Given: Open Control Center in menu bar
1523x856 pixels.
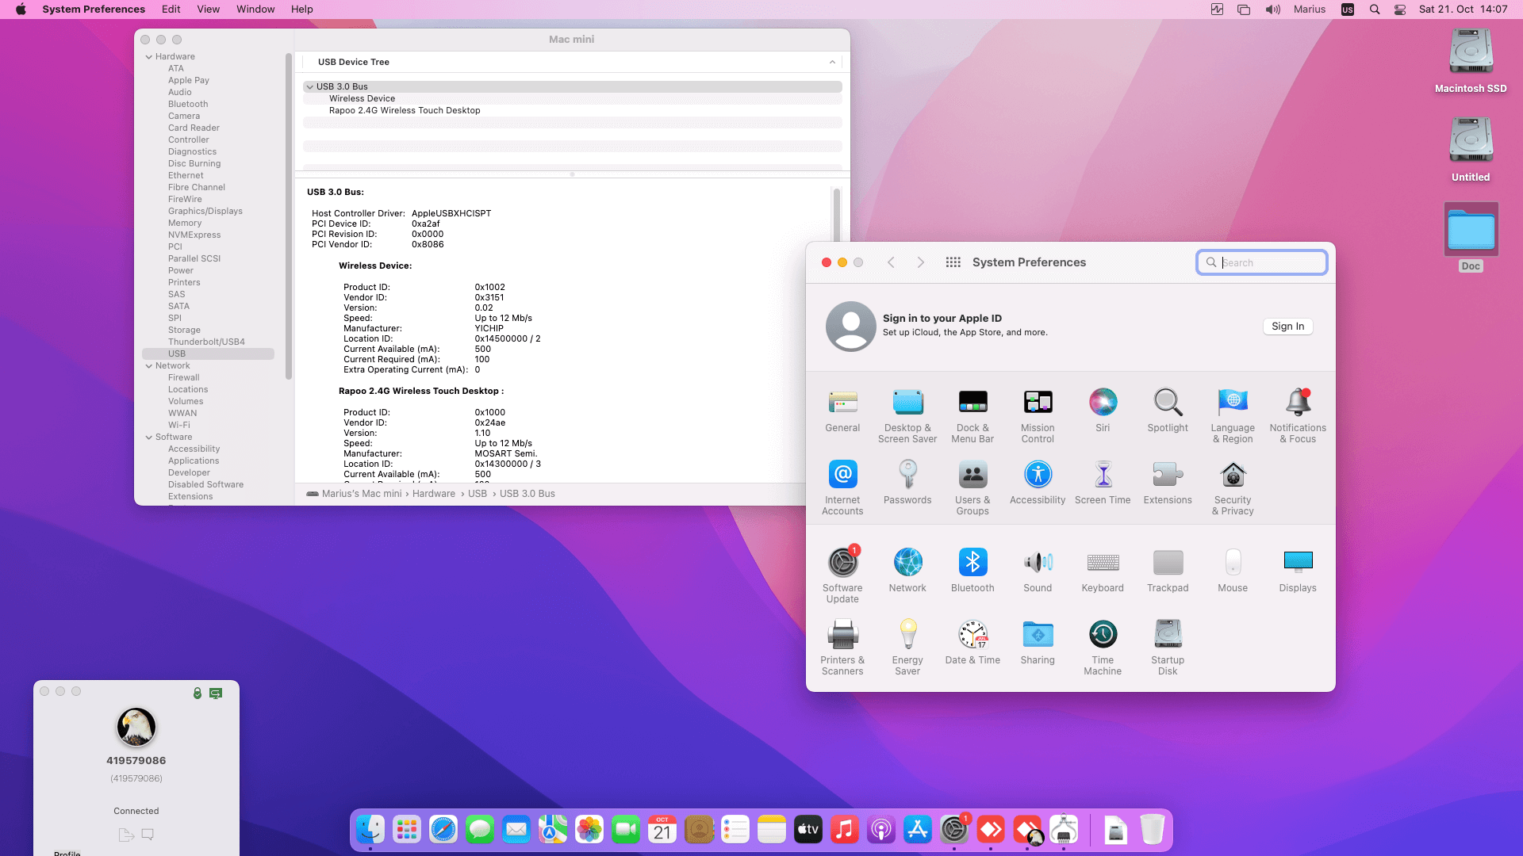Looking at the screenshot, I should (1400, 10).
